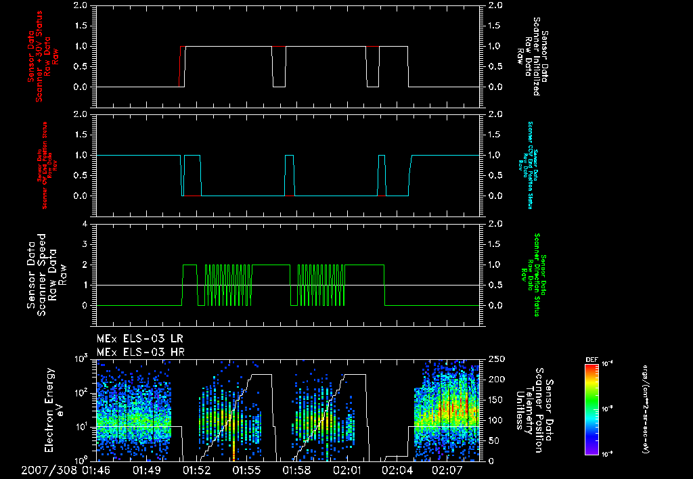Select the 50 tick on Scanner Position axis
The image size is (693, 479).
(x=495, y=440)
